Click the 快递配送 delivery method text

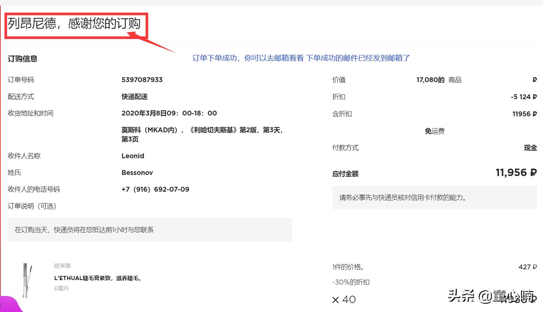coord(135,96)
